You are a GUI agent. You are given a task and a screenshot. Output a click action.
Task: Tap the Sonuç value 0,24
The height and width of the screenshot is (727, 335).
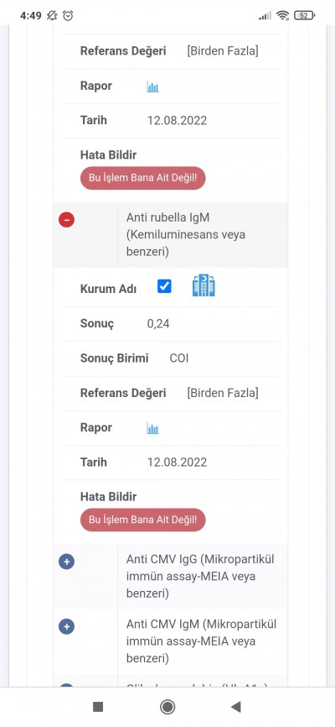click(158, 324)
